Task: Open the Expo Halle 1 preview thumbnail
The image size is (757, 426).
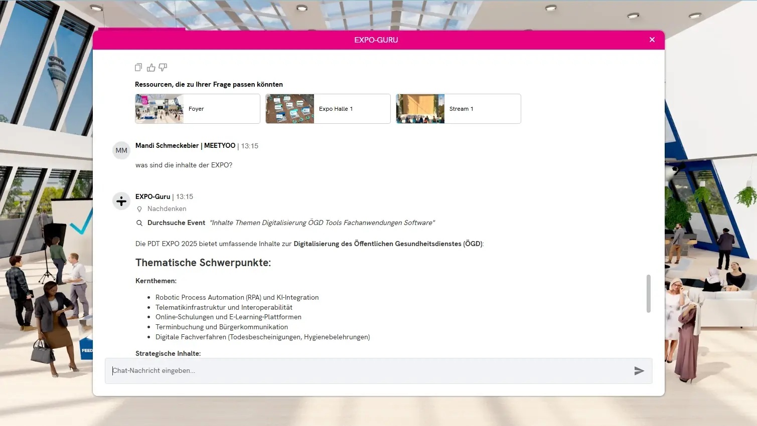Action: 290,109
